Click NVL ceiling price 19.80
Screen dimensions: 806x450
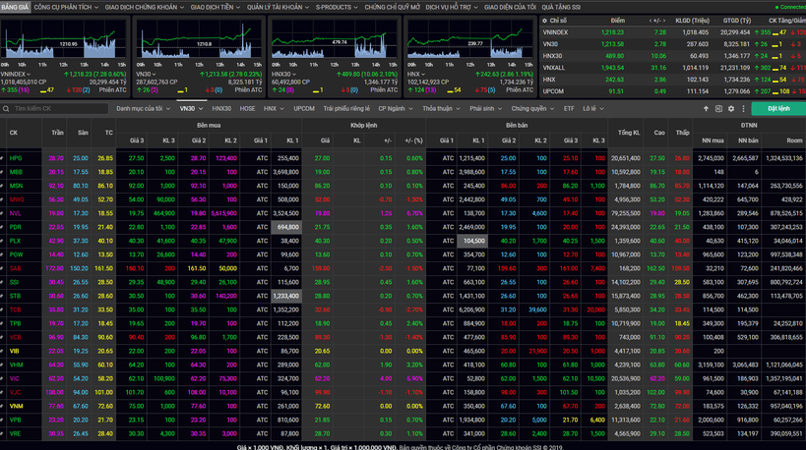56,213
